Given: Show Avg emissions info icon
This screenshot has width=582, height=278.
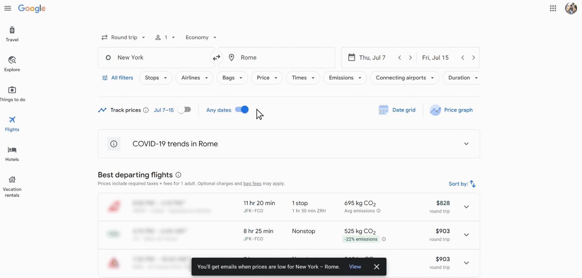Looking at the screenshot, I should pyautogui.click(x=379, y=211).
